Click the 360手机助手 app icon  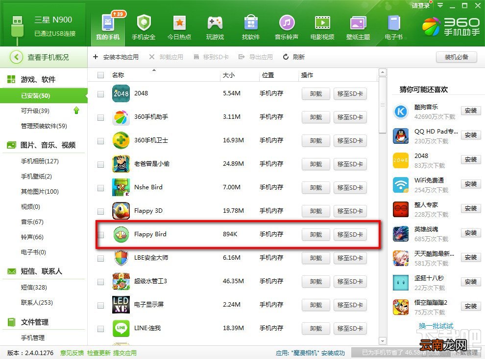pos(121,117)
